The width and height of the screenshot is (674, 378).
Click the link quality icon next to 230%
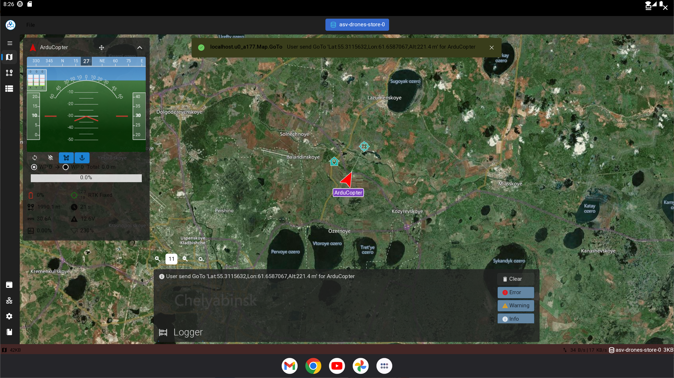click(x=74, y=231)
